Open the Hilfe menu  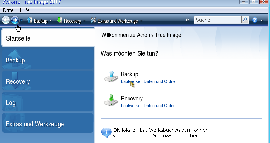pyautogui.click(x=25, y=10)
